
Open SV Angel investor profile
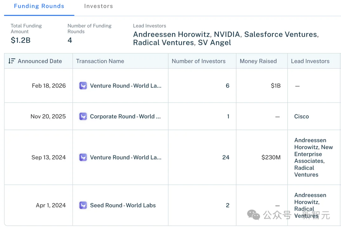tap(214, 43)
